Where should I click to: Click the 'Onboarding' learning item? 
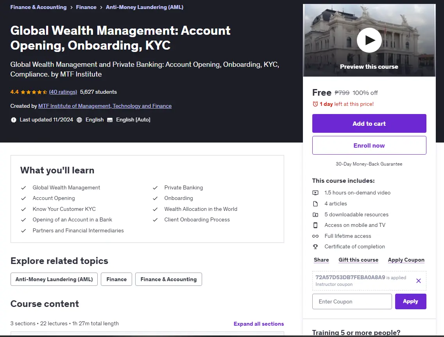(x=178, y=198)
